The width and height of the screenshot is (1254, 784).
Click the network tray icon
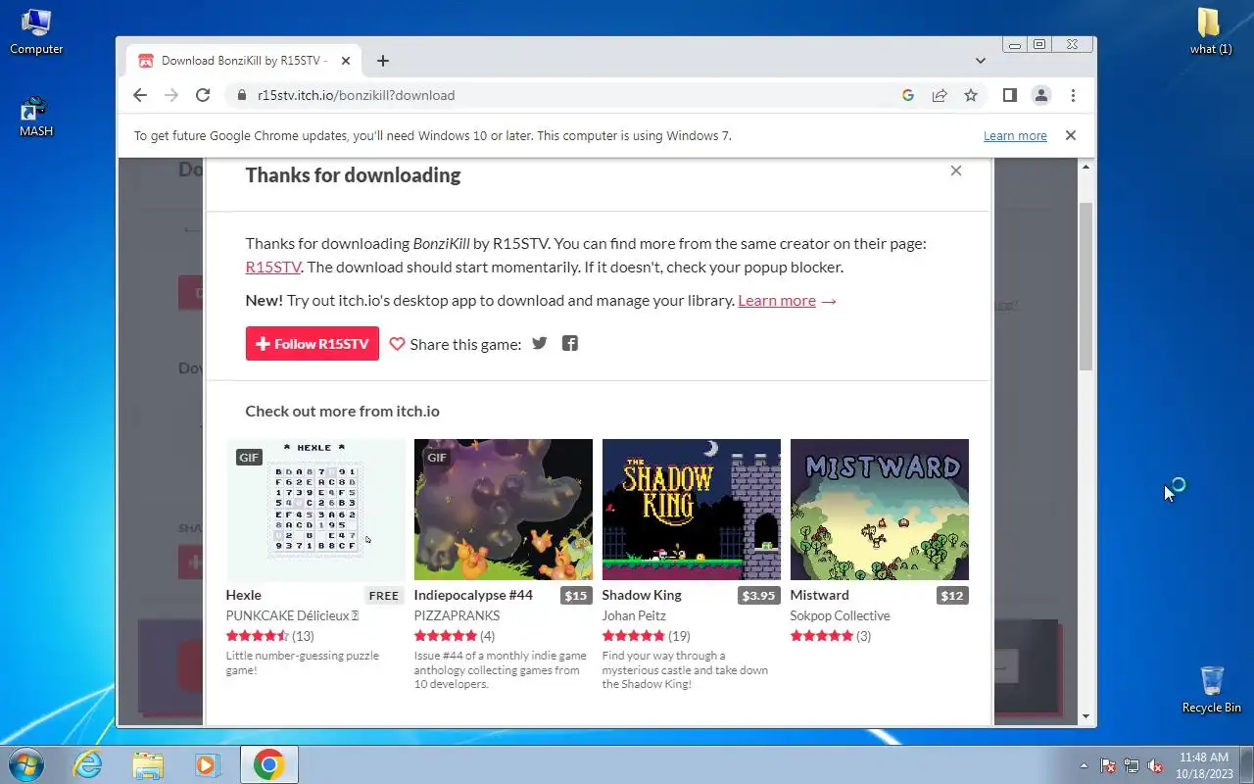click(x=1132, y=765)
